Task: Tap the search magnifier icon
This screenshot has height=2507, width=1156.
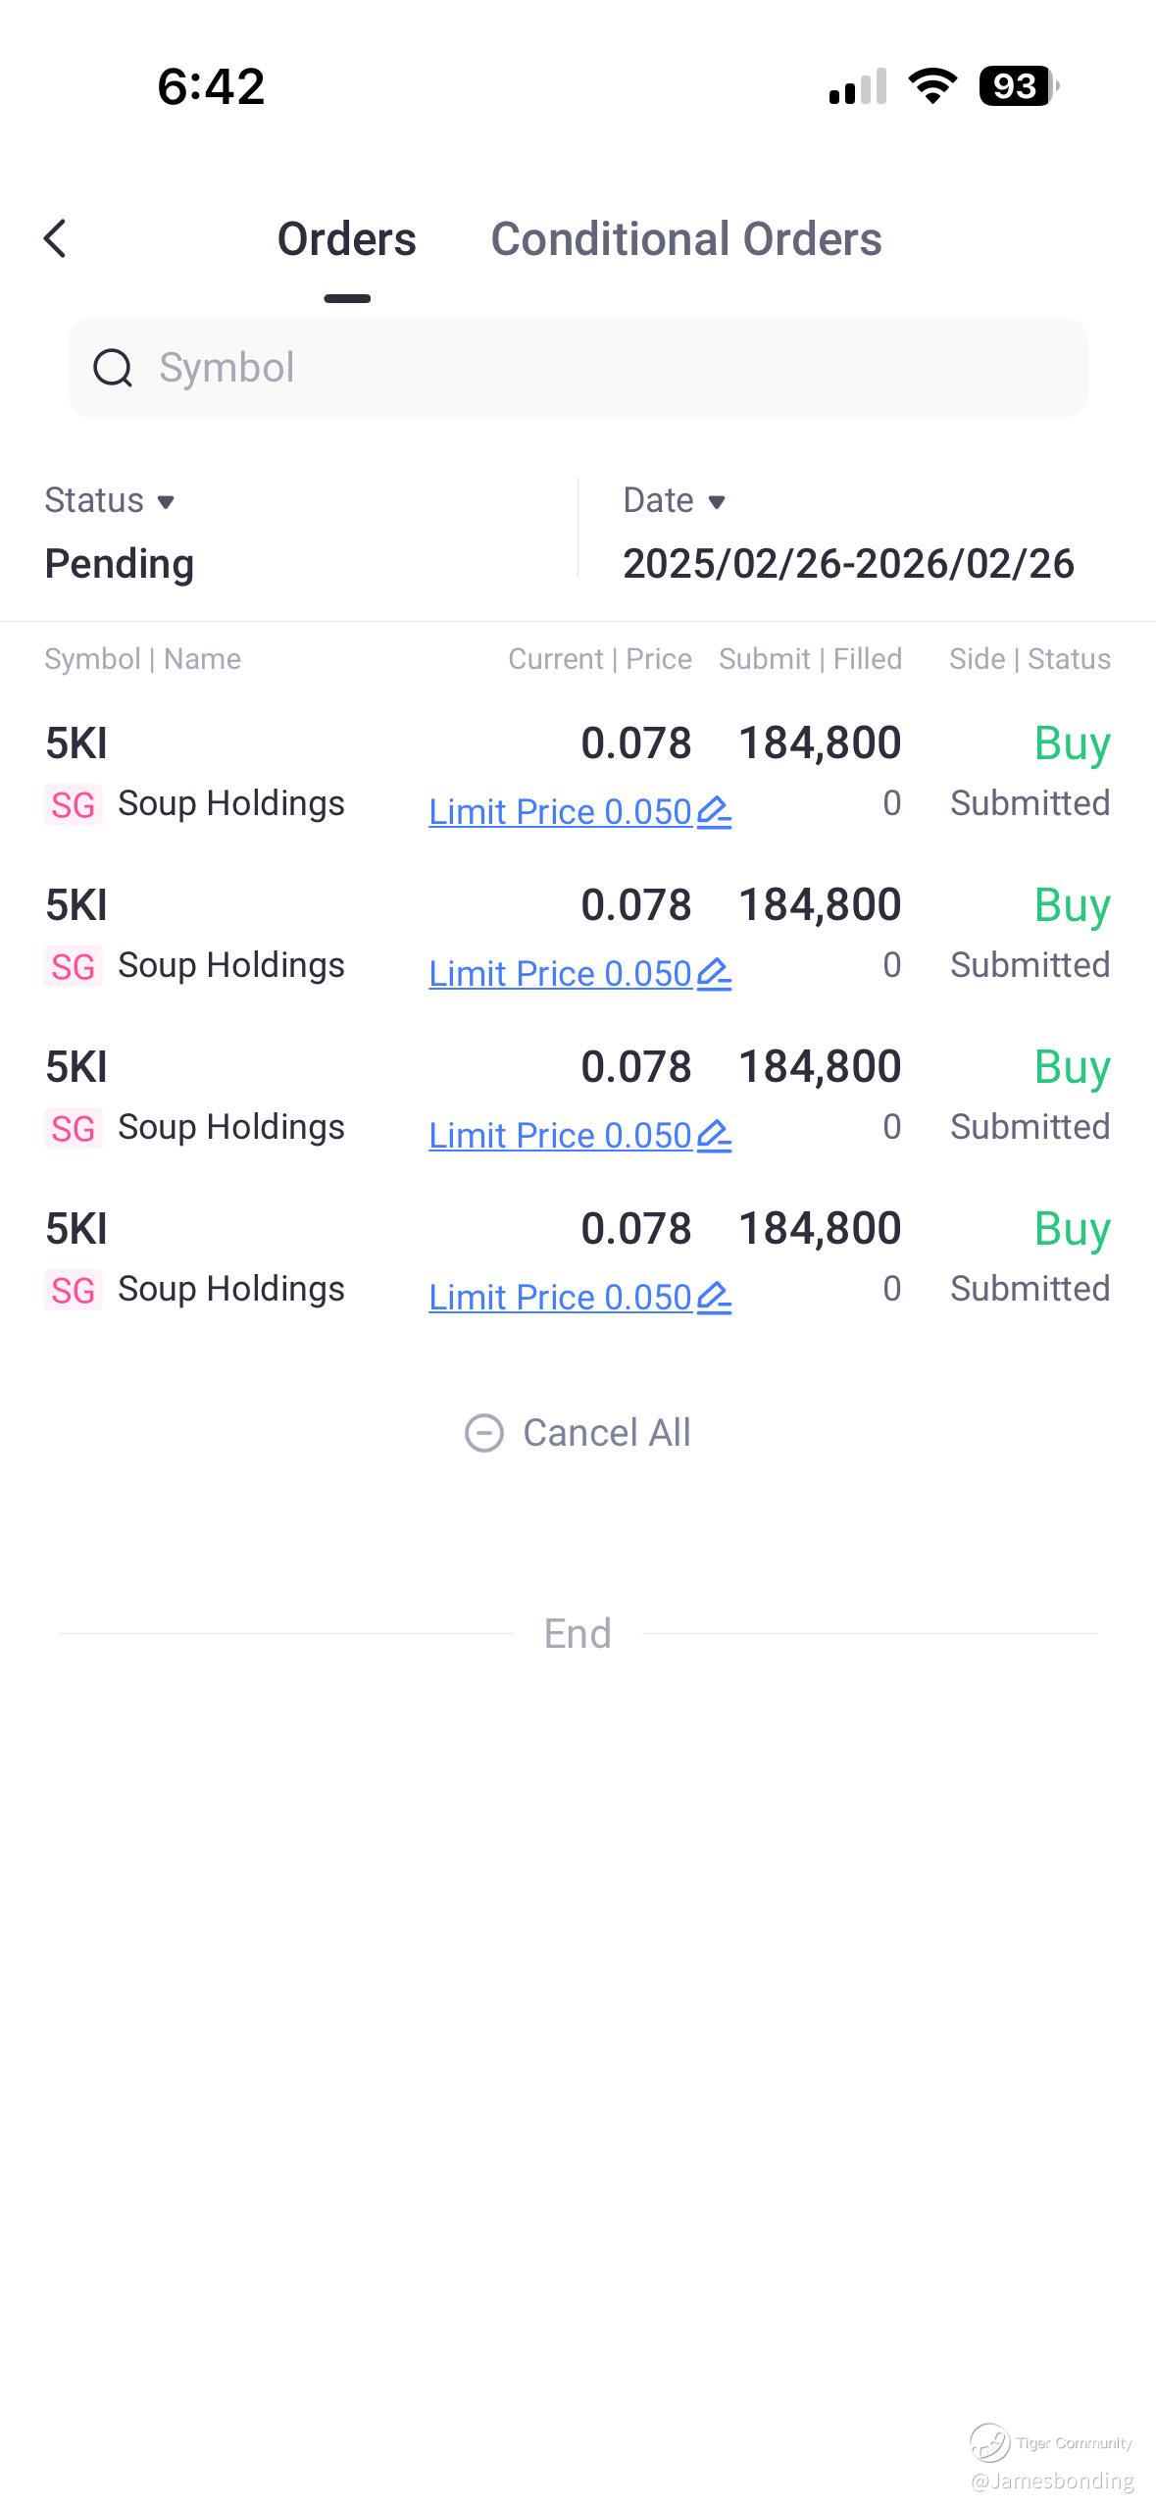Action: coord(113,368)
